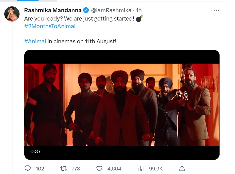Click the 99.9K views count
The width and height of the screenshot is (235, 174).
point(156,168)
